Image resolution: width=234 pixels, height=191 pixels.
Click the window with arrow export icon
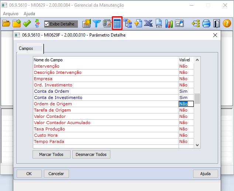click(179, 23)
